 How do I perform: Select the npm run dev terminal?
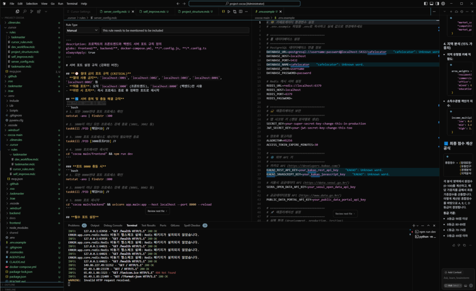426,232
